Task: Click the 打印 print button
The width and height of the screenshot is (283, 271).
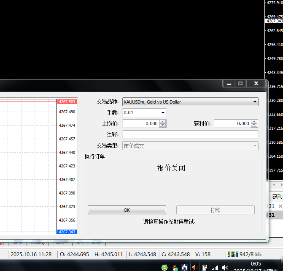Action: click(215, 210)
